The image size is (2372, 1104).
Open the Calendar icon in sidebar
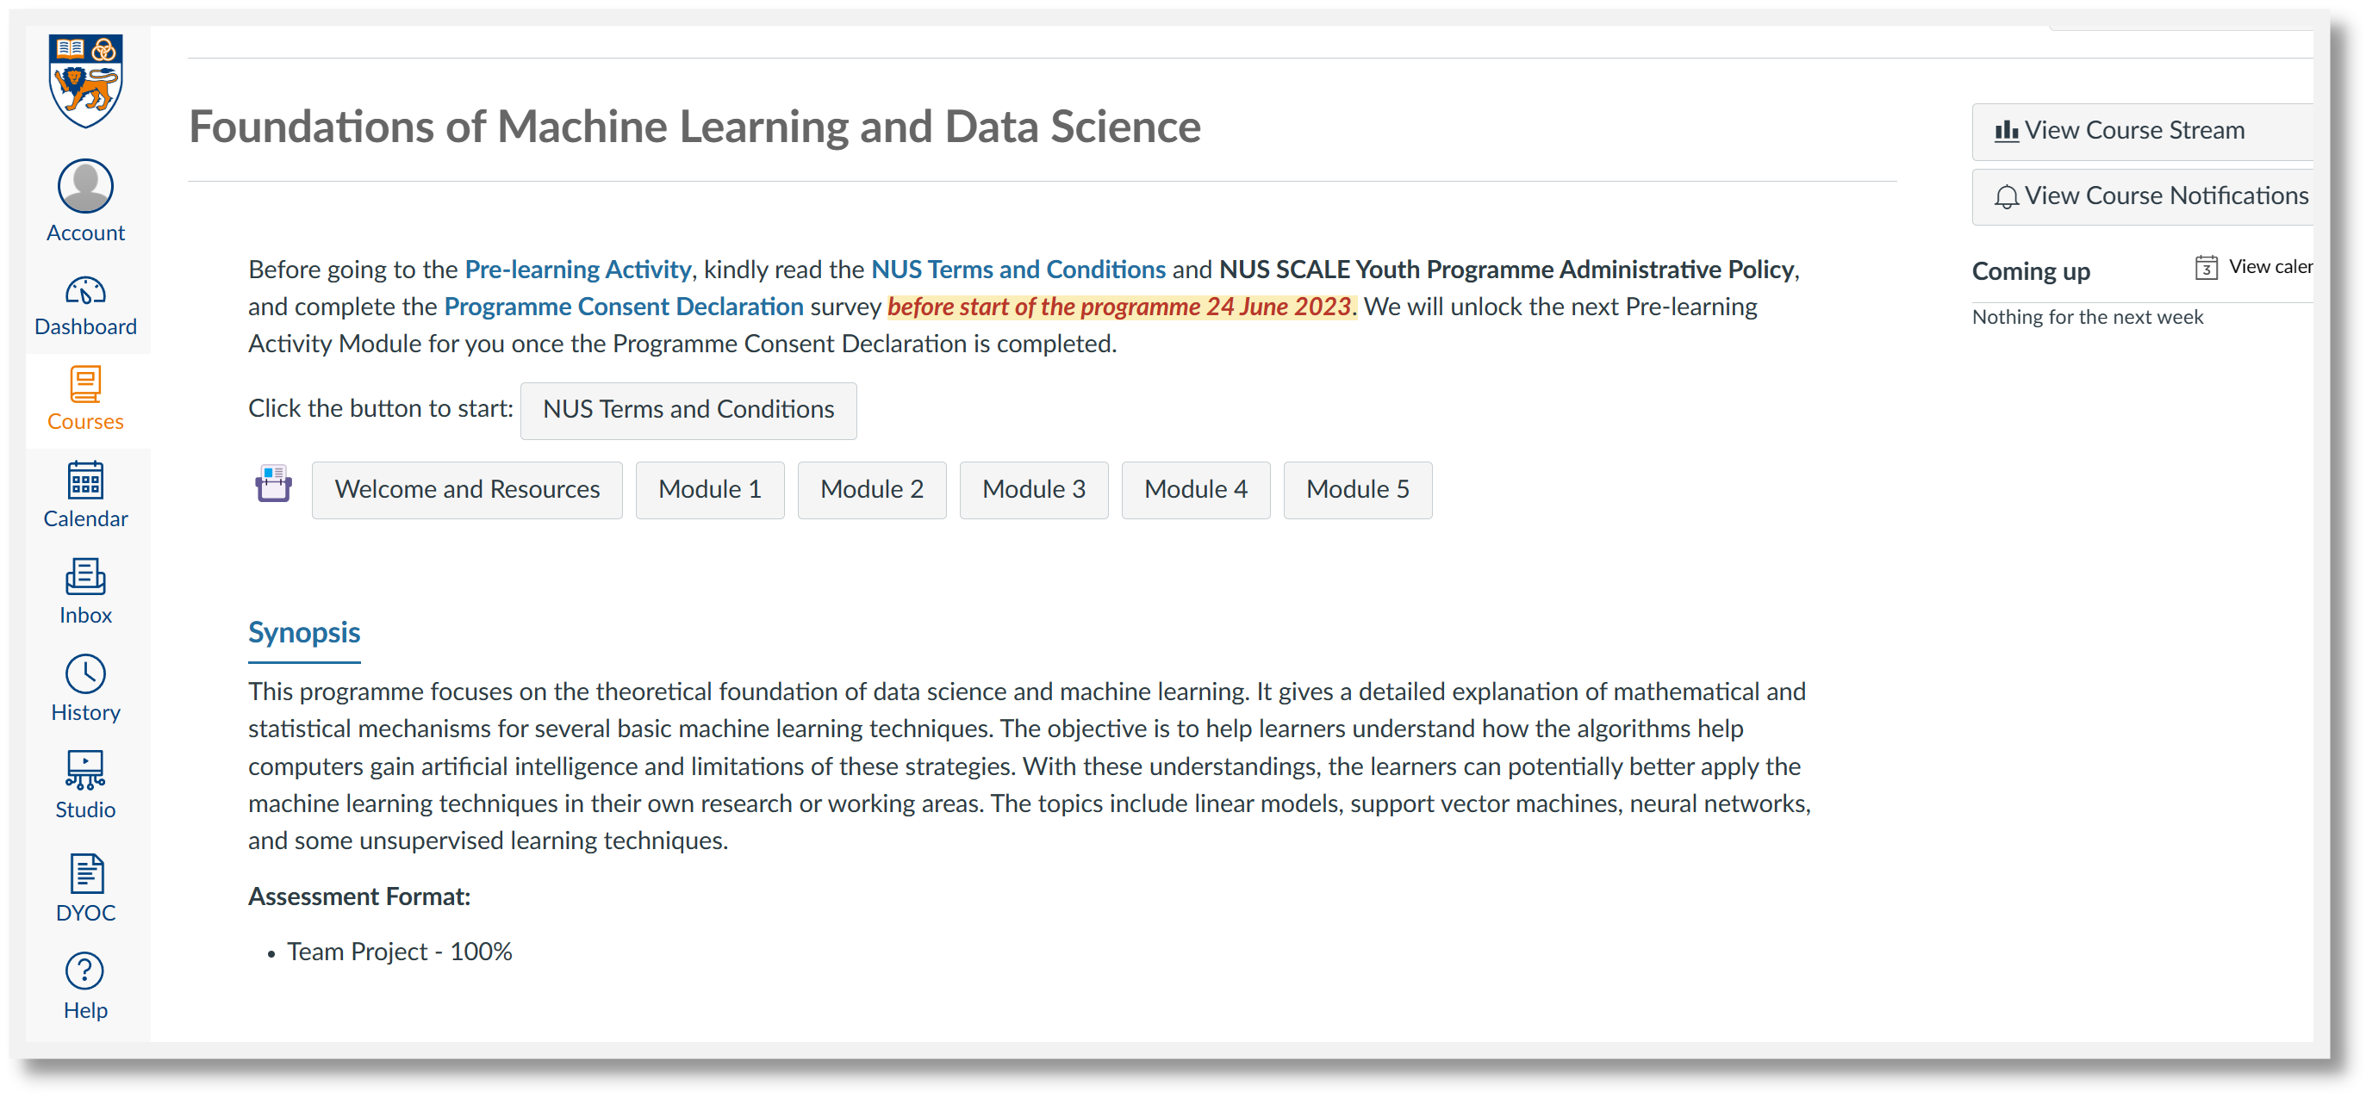point(85,481)
